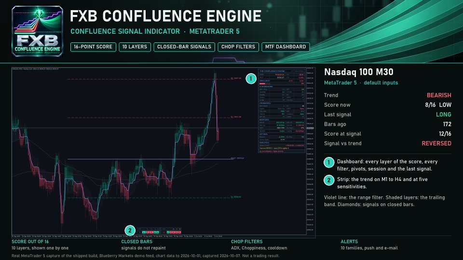Click the ALERTS heading
The width and height of the screenshot is (463, 260).
click(x=349, y=241)
